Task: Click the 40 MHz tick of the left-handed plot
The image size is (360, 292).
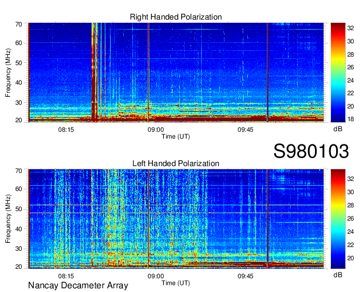Action: (x=19, y=229)
